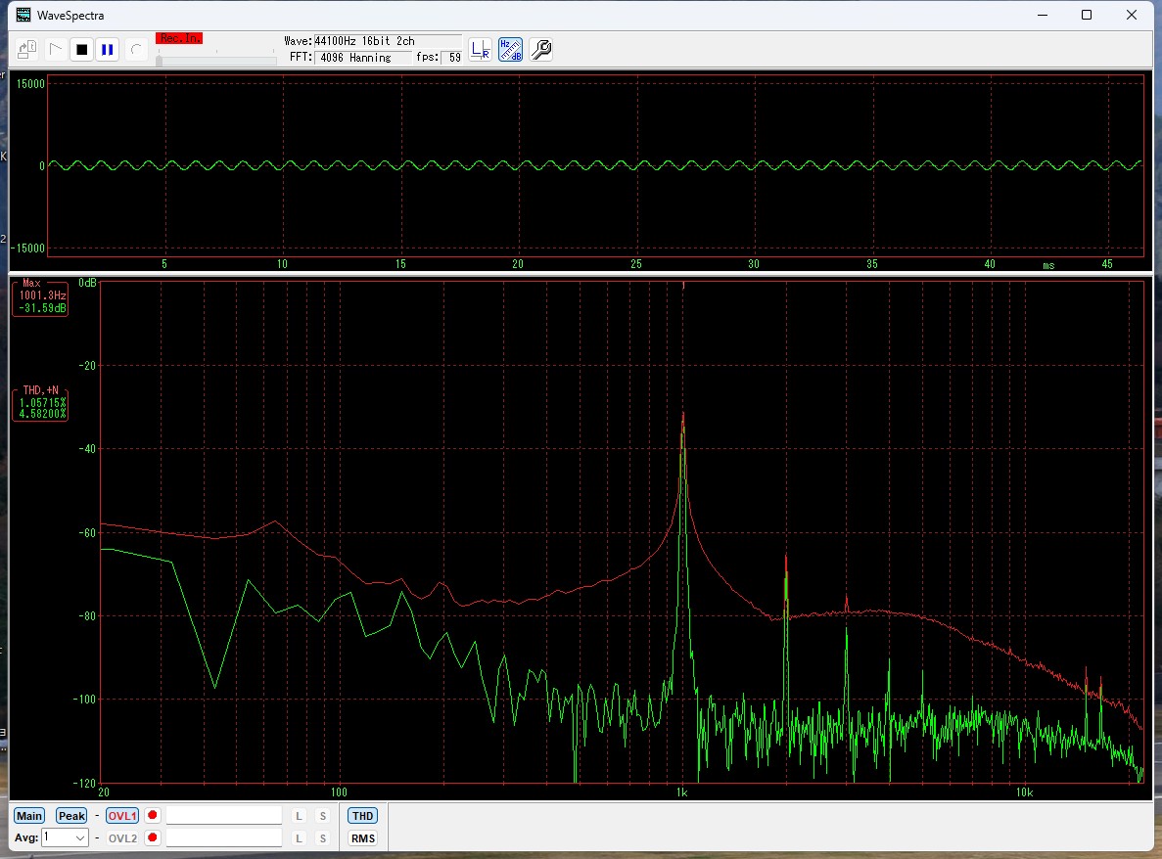
Task: Click the L/R channel selection icon
Action: [480, 50]
